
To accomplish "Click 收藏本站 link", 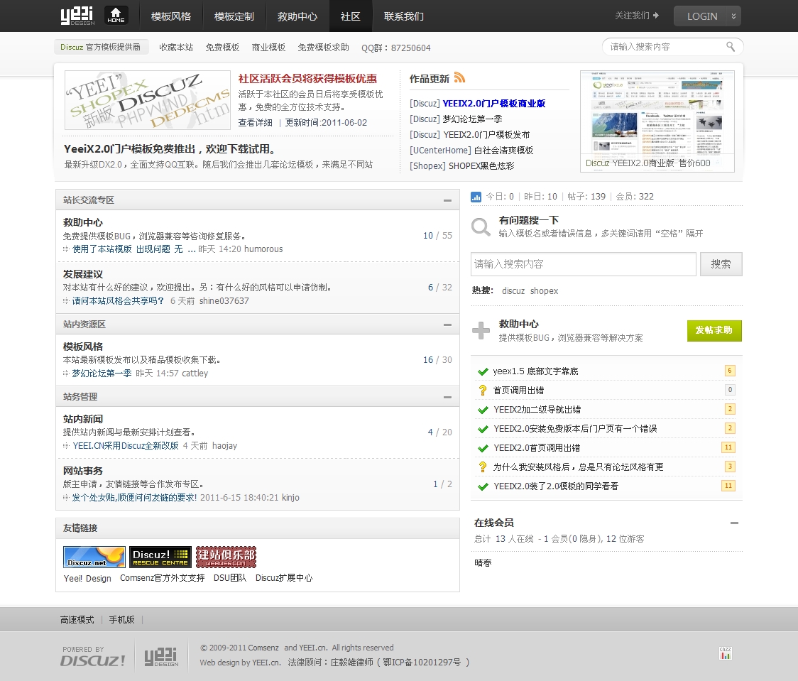I will point(176,48).
